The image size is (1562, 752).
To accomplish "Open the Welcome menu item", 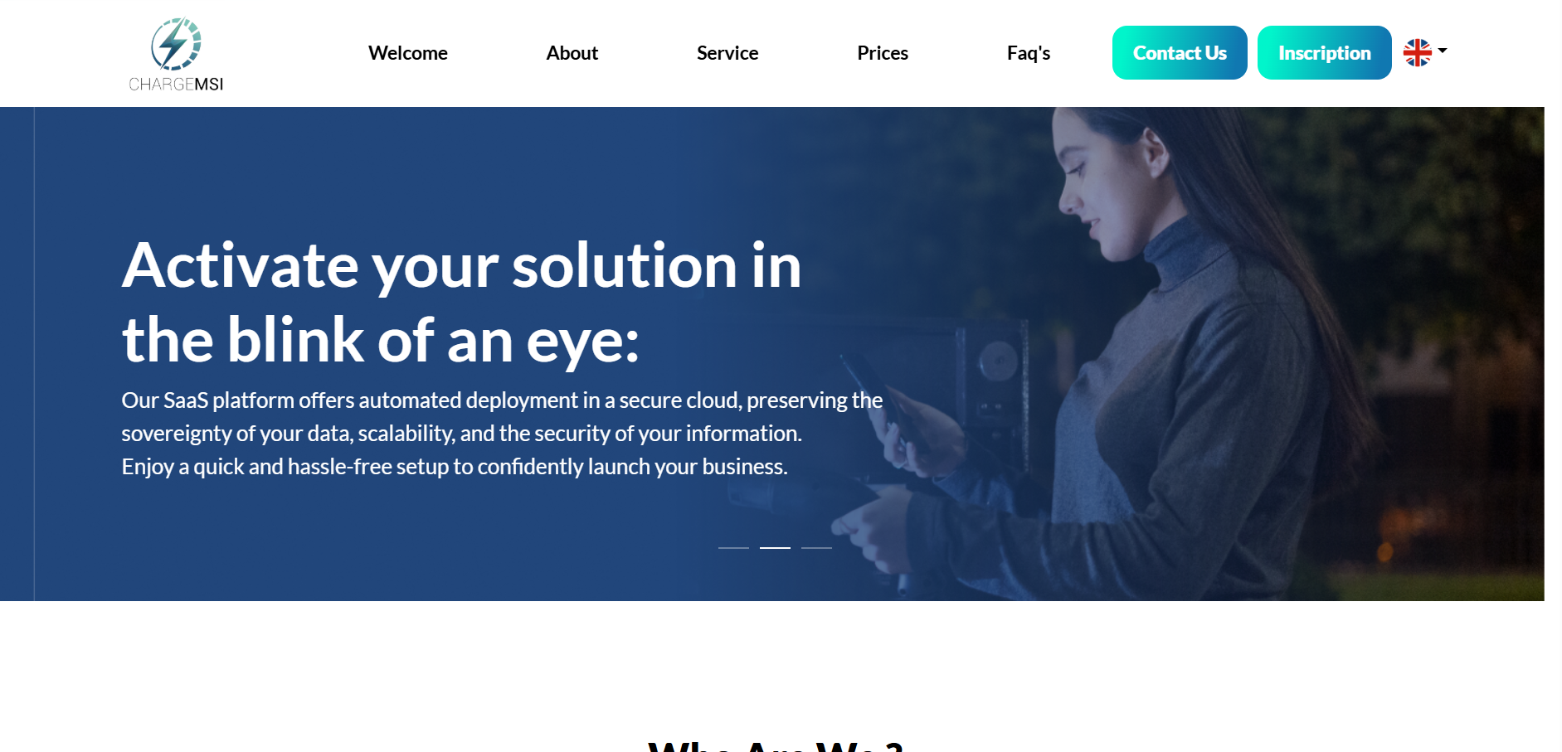I will (408, 53).
